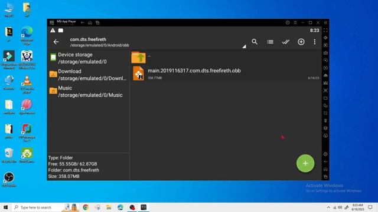This screenshot has height=212, width=378.
Task: Expand the path dropdown triangle
Action: [244, 47]
